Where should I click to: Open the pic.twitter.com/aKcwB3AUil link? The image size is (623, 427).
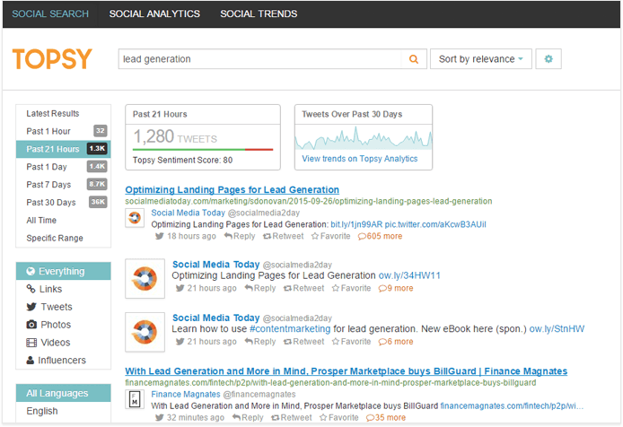435,224
